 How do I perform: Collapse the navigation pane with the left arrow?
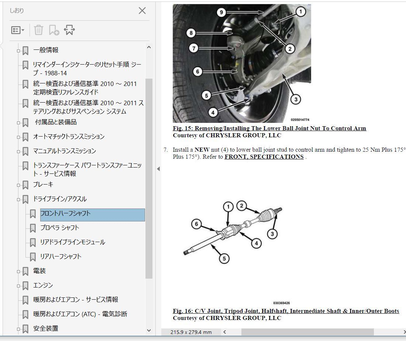pos(158,169)
